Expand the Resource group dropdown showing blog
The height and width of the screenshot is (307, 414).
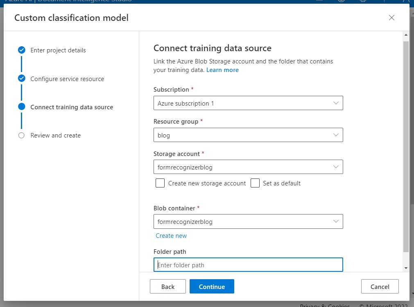click(x=248, y=135)
